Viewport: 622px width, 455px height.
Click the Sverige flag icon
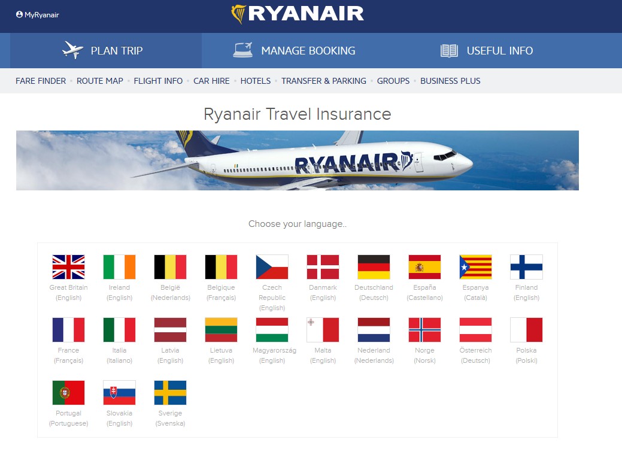click(170, 393)
